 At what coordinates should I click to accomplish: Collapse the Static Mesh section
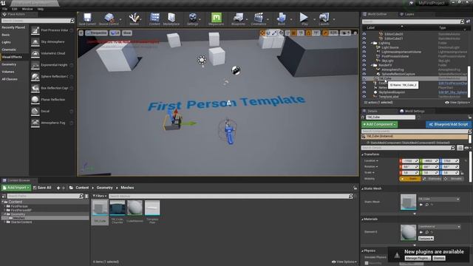pos(363,188)
